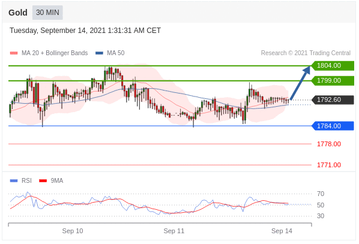Click the 9MA red legend swatch

(43, 180)
